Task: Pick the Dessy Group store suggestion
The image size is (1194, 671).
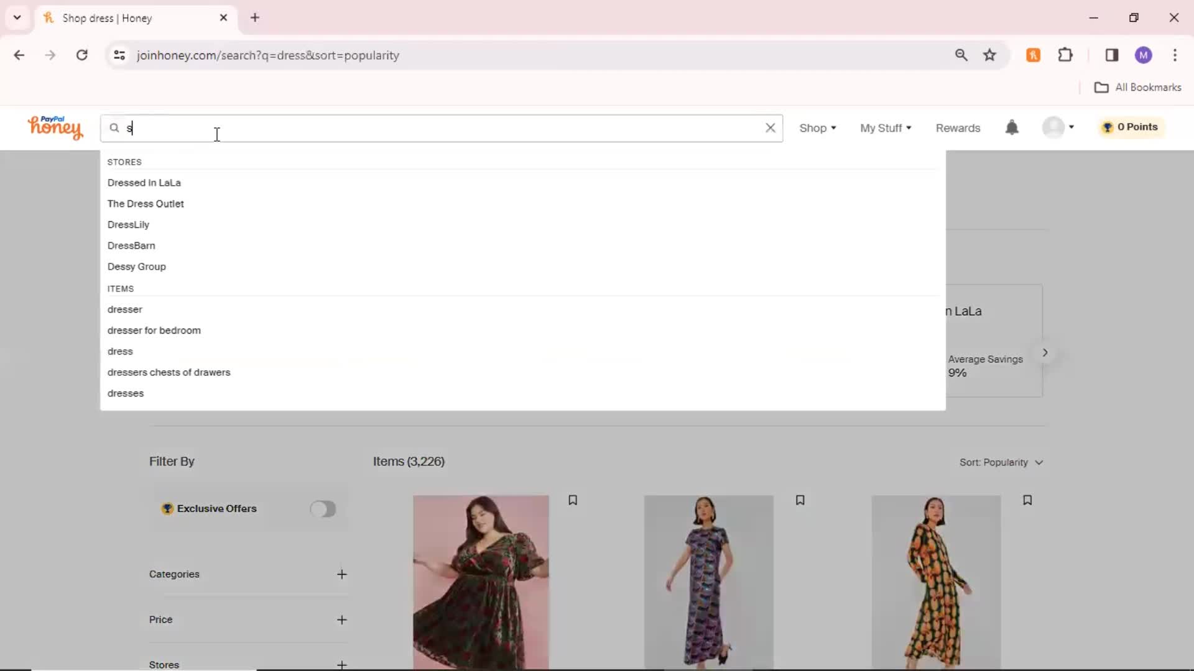Action: click(136, 267)
